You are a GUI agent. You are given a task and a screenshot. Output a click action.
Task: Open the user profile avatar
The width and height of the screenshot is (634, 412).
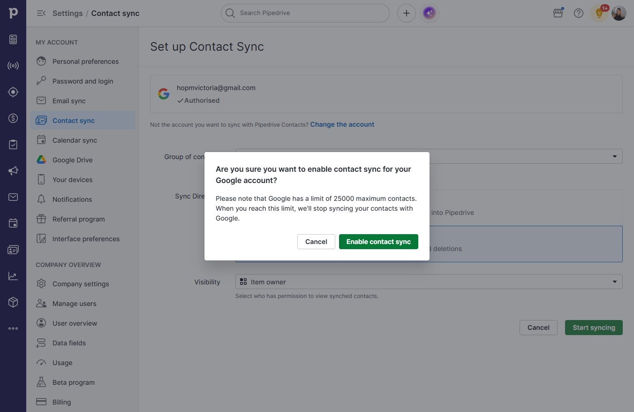619,13
